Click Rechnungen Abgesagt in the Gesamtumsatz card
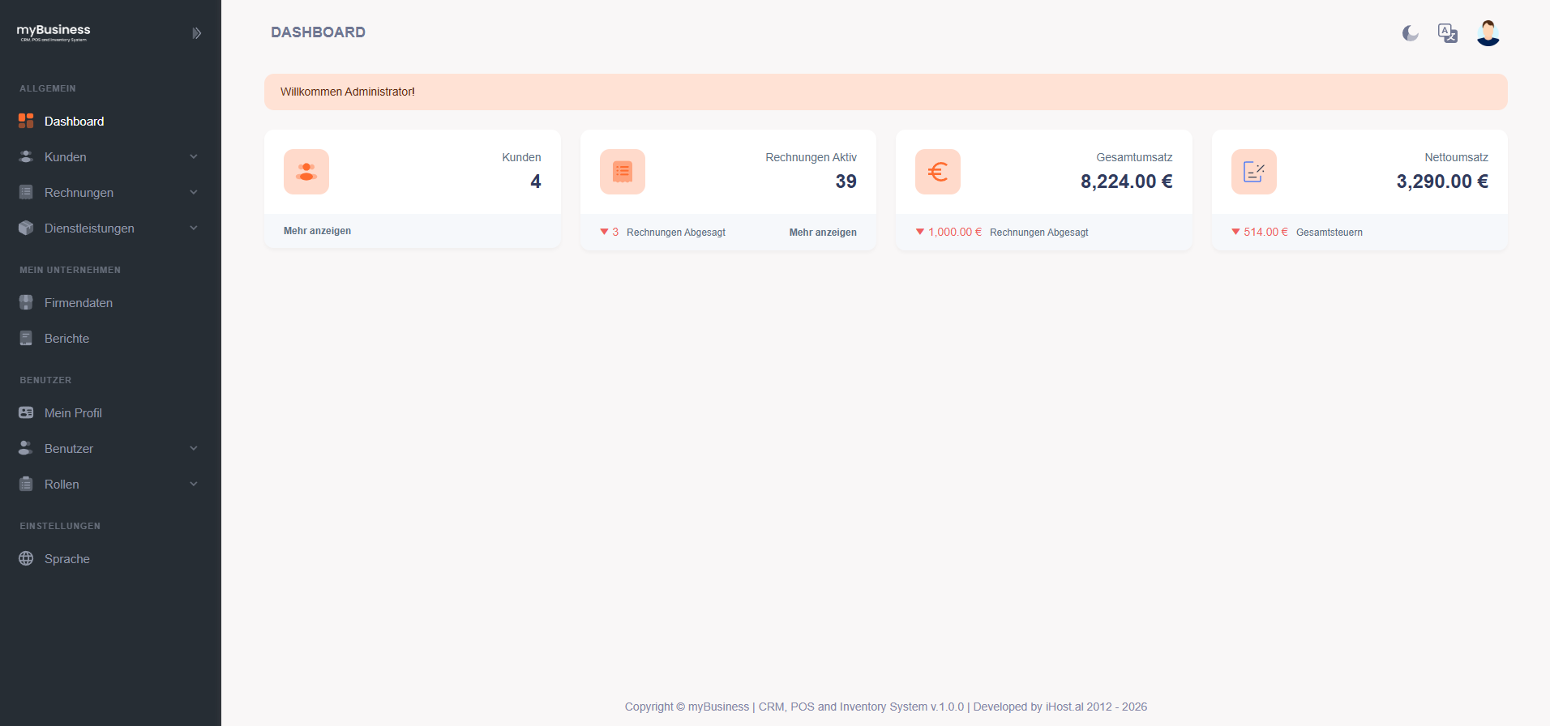1550x726 pixels. pyautogui.click(x=1039, y=233)
